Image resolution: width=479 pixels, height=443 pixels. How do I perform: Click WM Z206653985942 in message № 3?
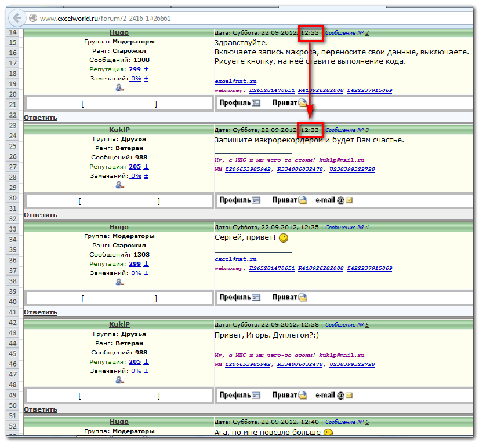tap(248, 169)
